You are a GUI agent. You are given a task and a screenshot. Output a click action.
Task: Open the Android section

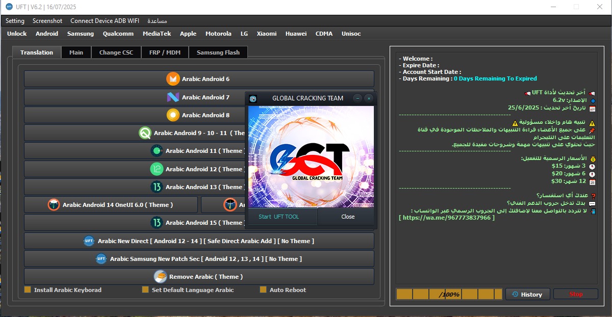47,34
